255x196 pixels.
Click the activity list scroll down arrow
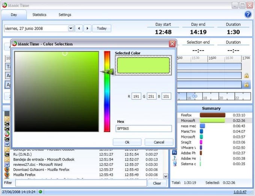[165, 176]
